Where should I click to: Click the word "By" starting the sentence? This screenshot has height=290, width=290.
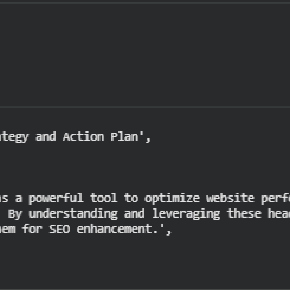[15, 214]
